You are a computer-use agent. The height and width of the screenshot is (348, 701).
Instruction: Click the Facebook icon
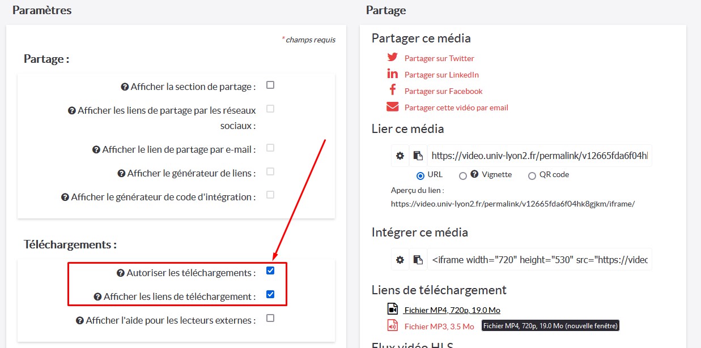pos(392,90)
